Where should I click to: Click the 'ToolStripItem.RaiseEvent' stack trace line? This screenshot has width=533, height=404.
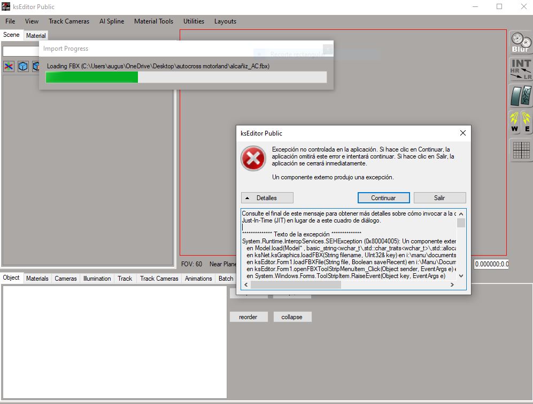(x=346, y=276)
